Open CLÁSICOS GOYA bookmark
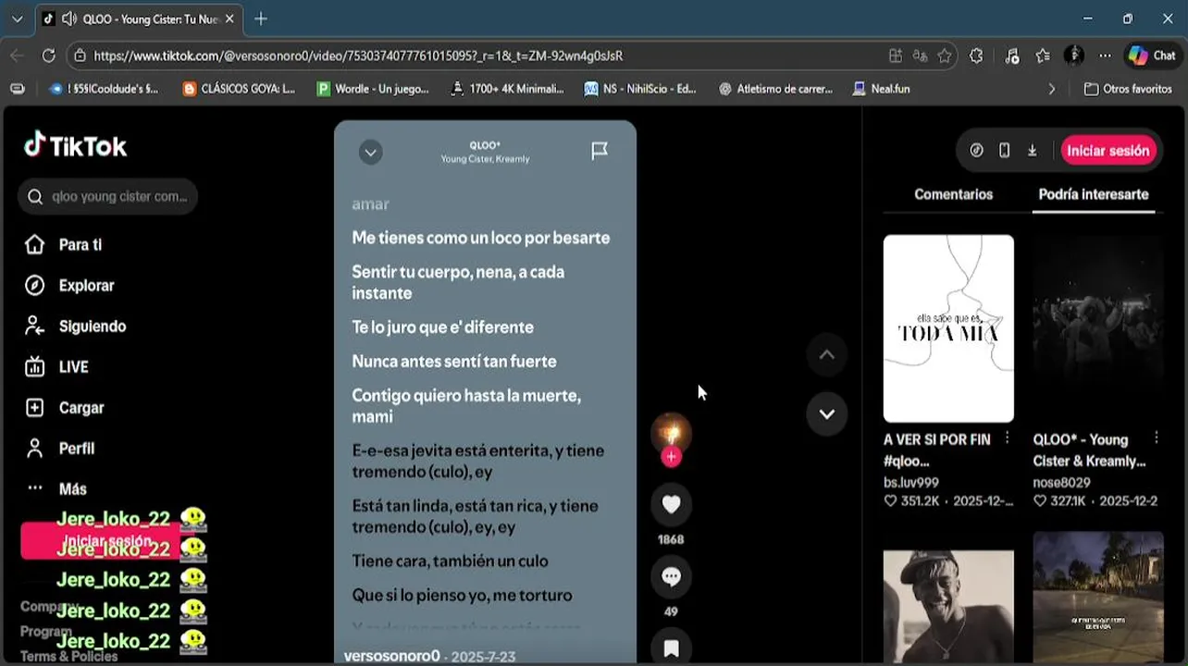This screenshot has width=1188, height=666. pyautogui.click(x=239, y=89)
